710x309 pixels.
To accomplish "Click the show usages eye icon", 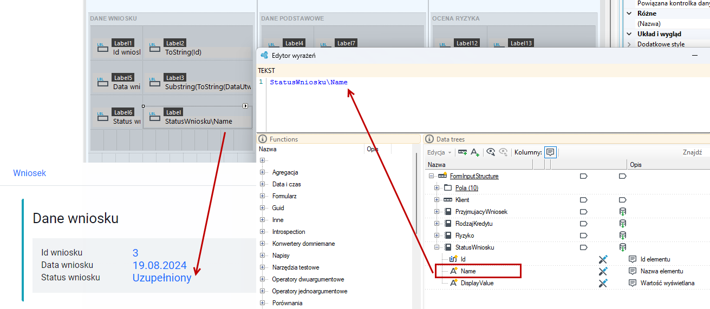I will point(491,152).
